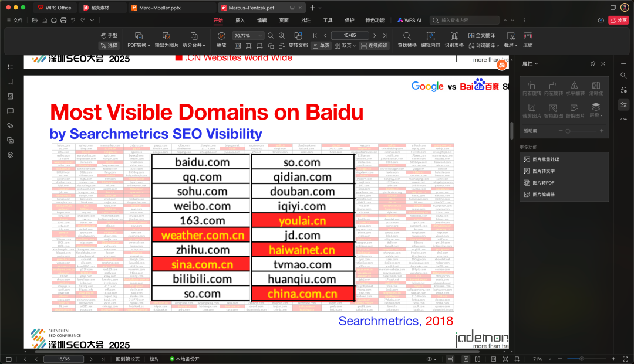Switch to the 批注 ribbon tab
This screenshot has height=364, width=634.
pos(306,20)
